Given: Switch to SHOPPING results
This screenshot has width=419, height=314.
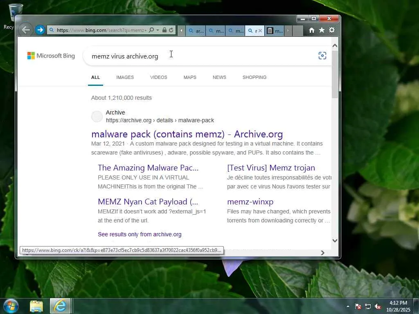Looking at the screenshot, I should 255,77.
